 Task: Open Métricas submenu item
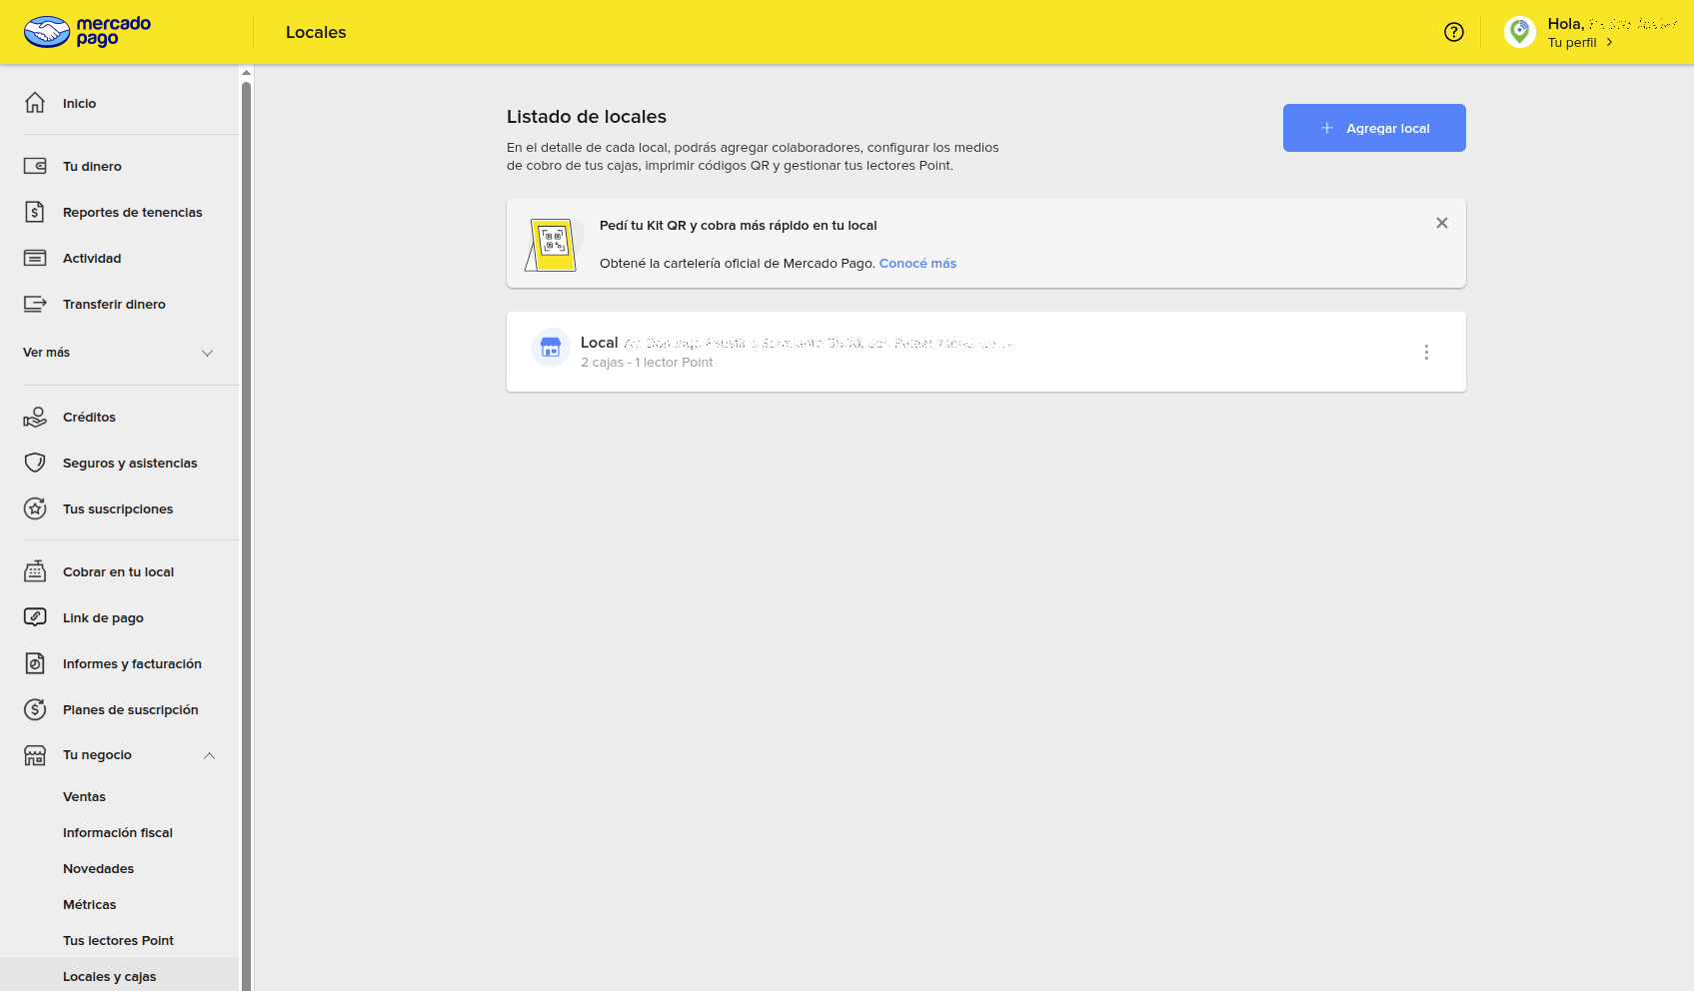tap(90, 905)
